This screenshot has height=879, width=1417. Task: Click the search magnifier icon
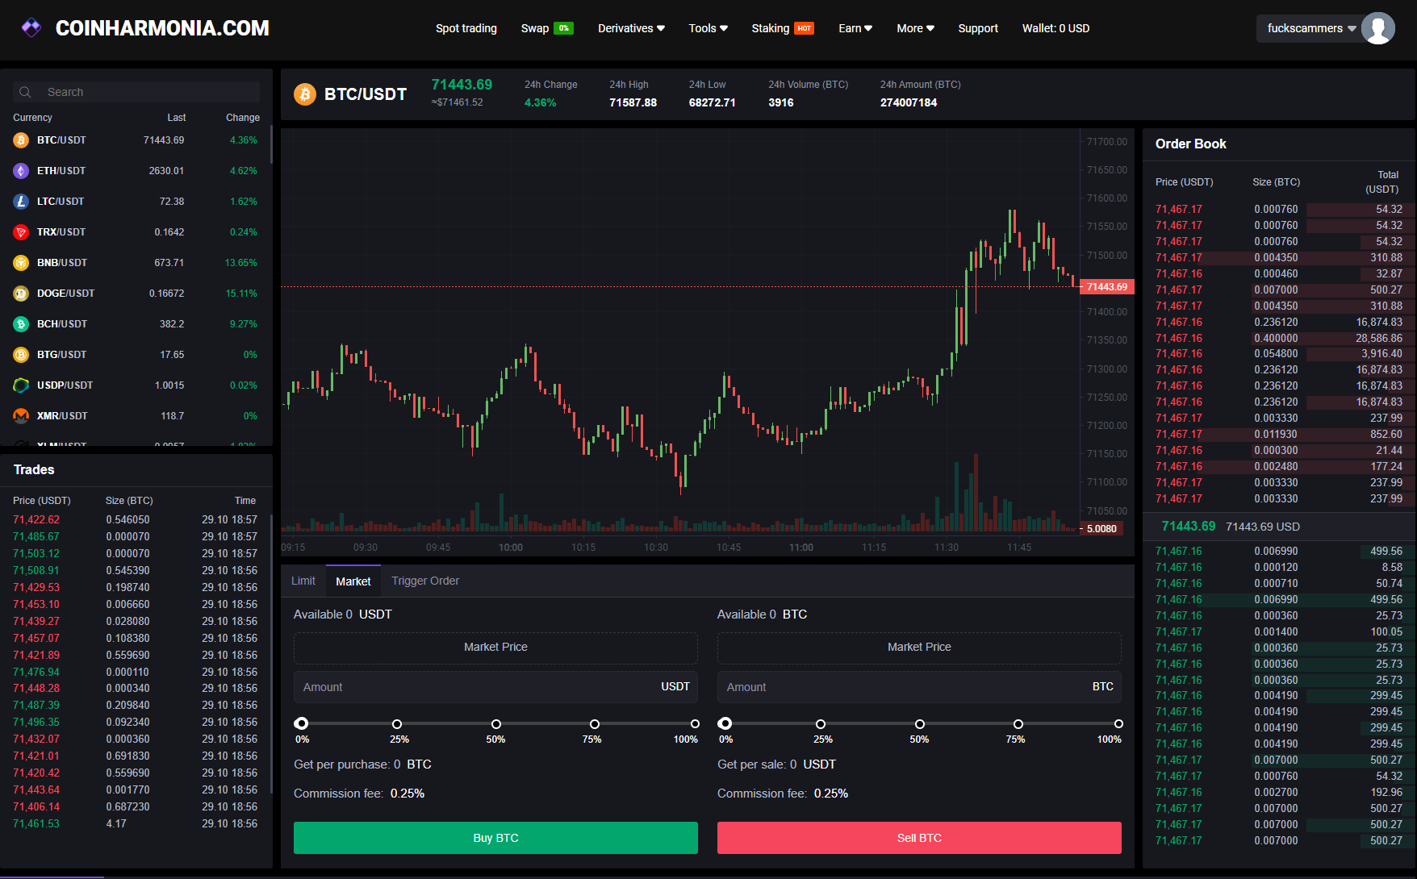[x=25, y=92]
